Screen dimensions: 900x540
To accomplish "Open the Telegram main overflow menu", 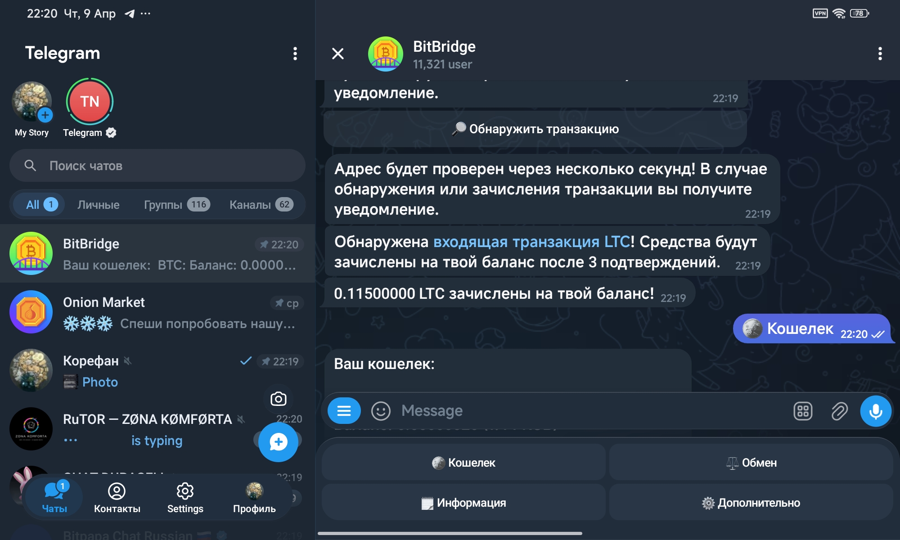I will pyautogui.click(x=295, y=54).
